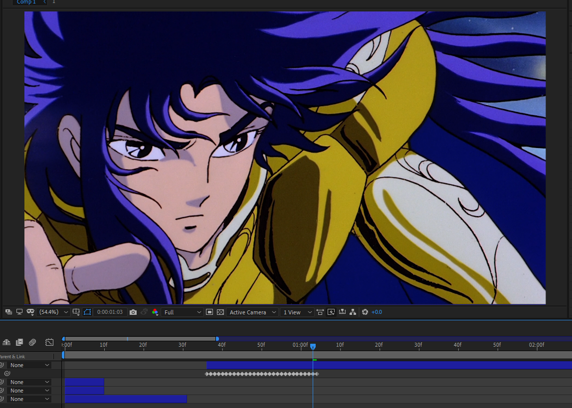
Task: Select the Region of Interest tool
Action: click(x=210, y=312)
